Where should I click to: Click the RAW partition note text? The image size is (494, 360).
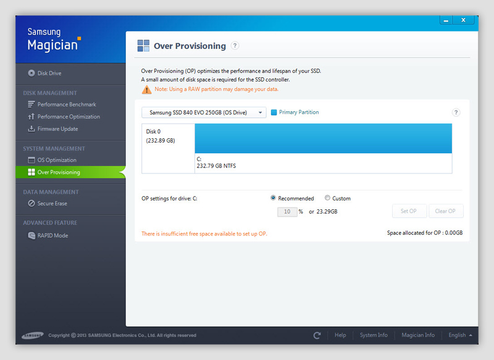click(217, 89)
